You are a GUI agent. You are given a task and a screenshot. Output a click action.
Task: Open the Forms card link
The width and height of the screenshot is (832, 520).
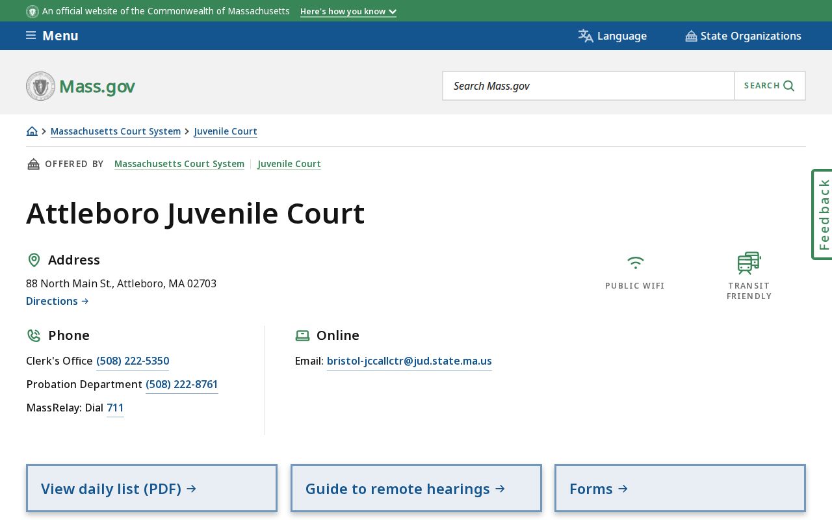(x=680, y=488)
